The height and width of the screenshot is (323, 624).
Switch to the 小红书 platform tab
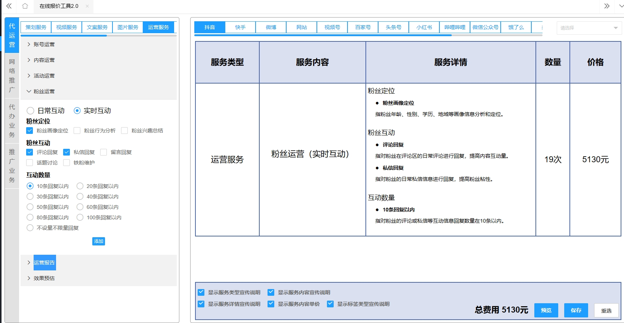click(x=424, y=27)
